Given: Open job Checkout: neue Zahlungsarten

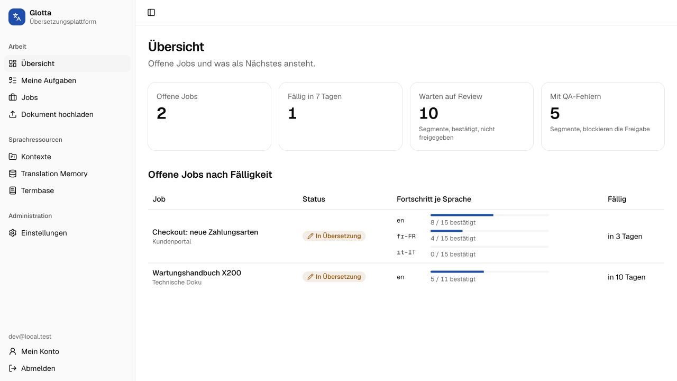Looking at the screenshot, I should [205, 232].
